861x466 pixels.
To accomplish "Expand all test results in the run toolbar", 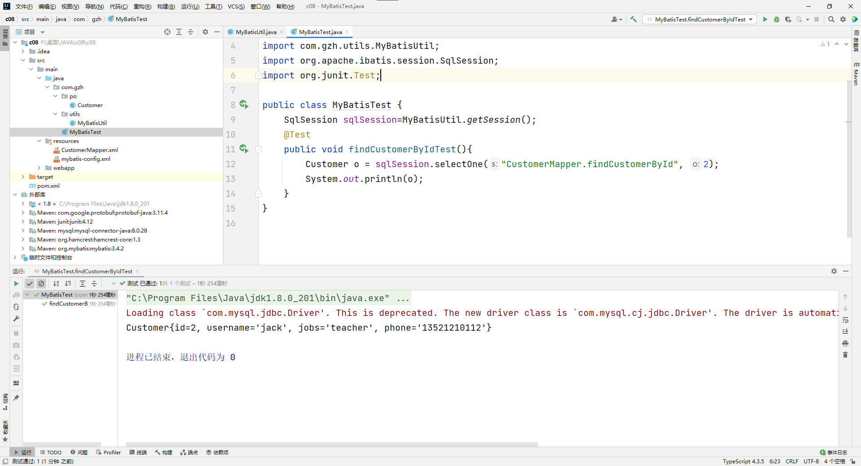I will 83,284.
